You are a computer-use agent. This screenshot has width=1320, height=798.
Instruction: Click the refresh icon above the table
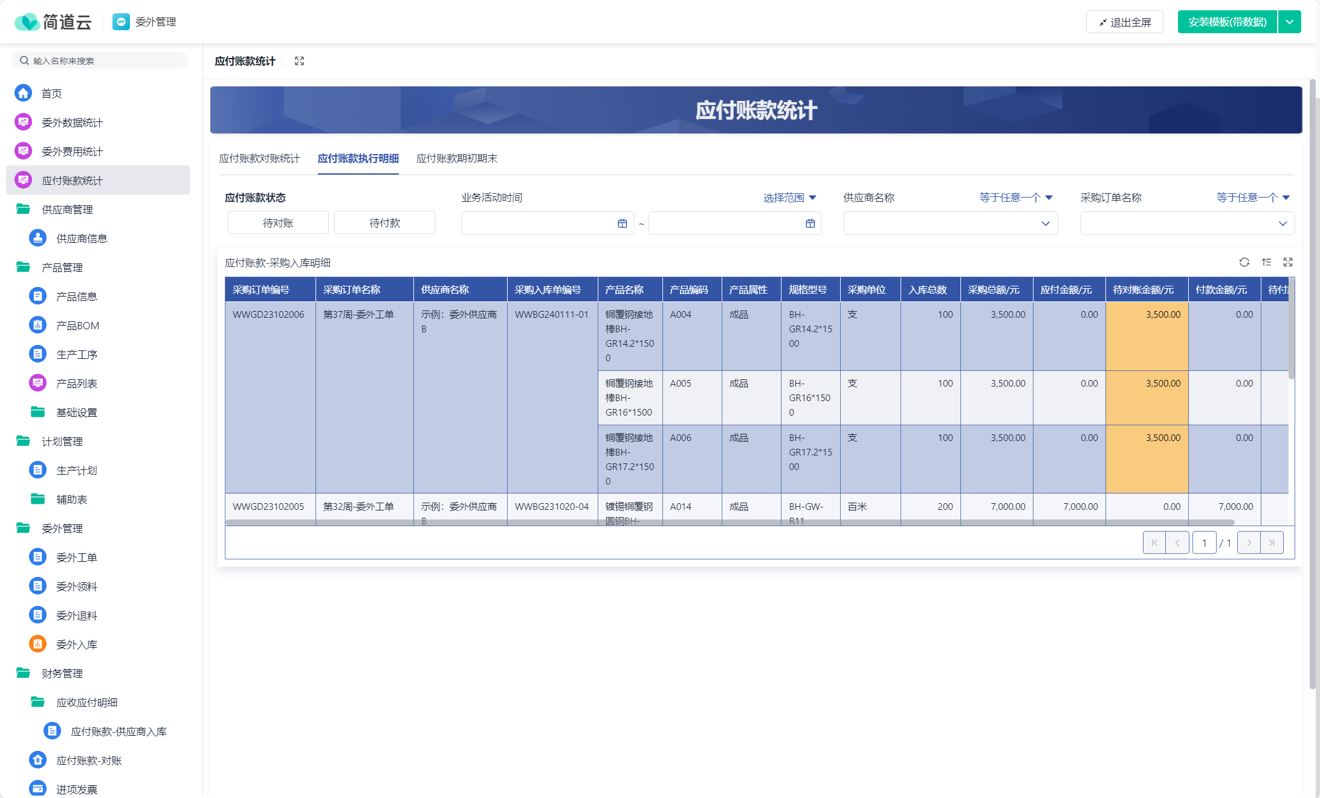[x=1244, y=262]
